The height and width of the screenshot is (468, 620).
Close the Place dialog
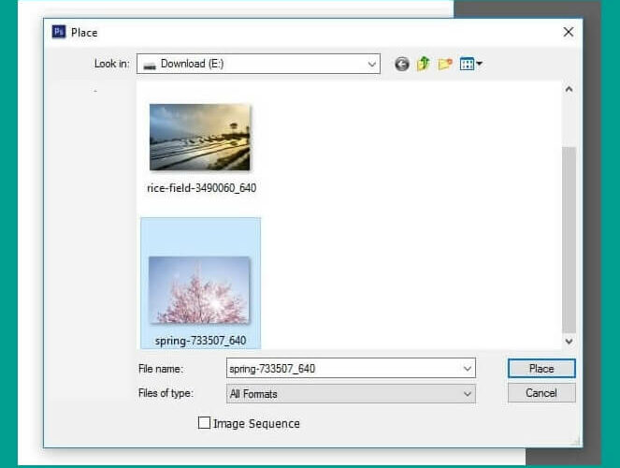[x=569, y=32]
